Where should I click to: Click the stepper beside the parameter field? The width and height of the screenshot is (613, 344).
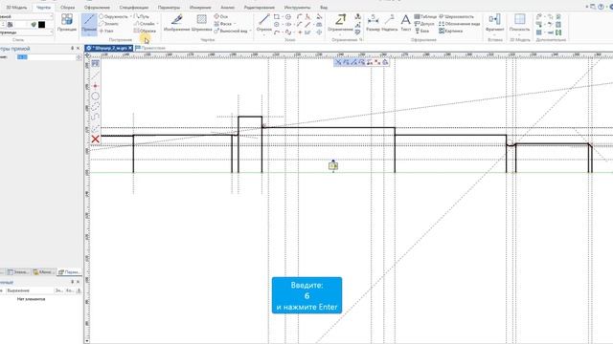[79, 57]
